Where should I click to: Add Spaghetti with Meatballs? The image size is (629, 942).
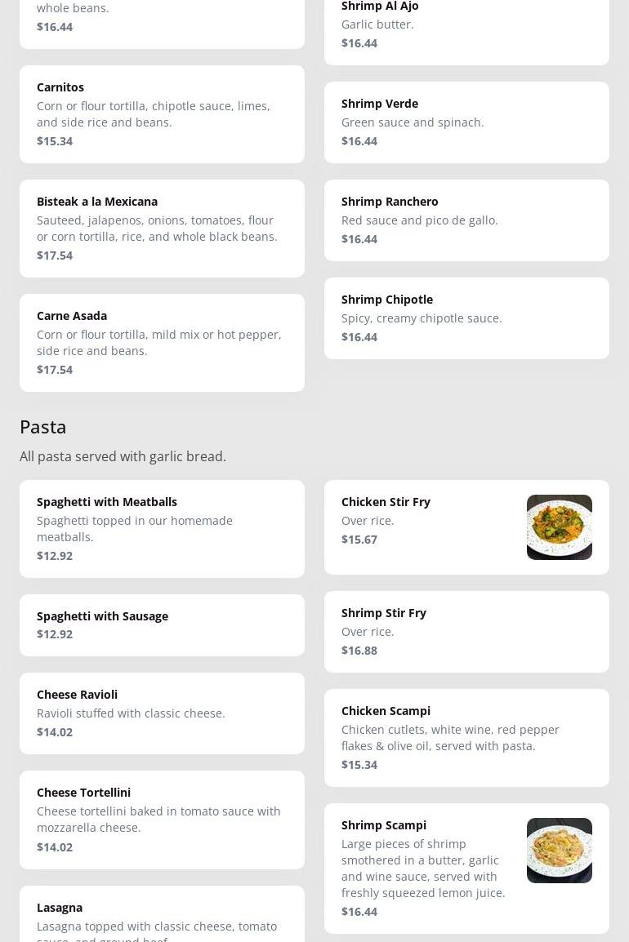(x=162, y=529)
